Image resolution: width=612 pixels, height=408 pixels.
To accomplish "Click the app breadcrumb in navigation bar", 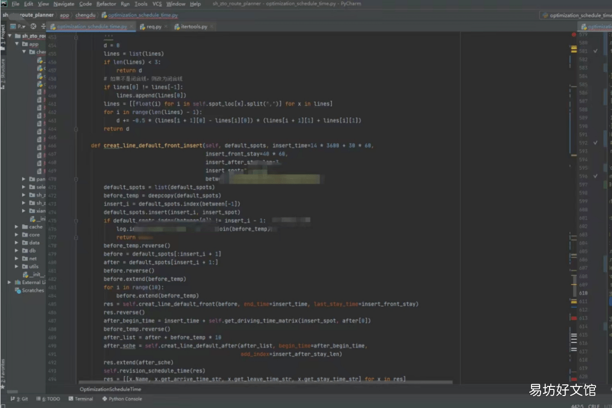I will [x=65, y=15].
